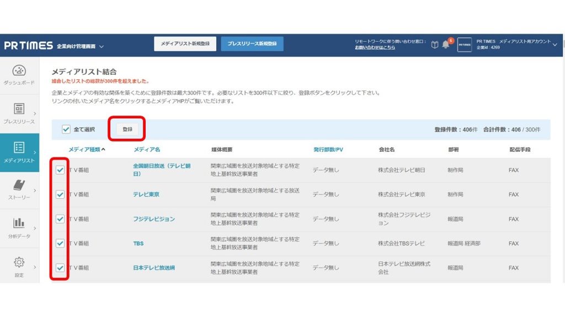
Task: Open the フジテレビジョン media link
Action: coord(154,219)
